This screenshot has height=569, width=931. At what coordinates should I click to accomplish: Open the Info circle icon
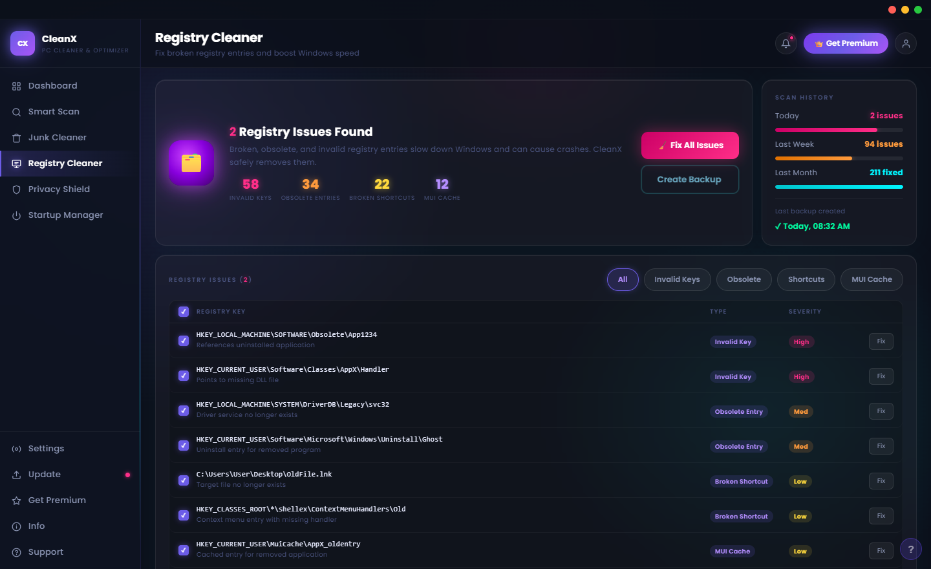pyautogui.click(x=17, y=526)
